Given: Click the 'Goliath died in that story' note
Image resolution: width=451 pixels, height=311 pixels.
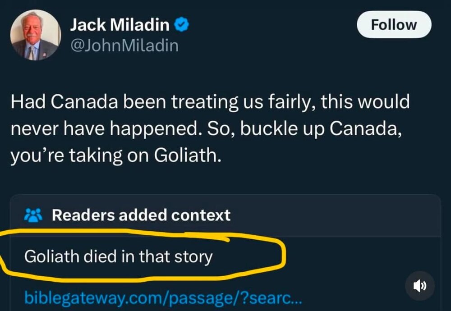Looking at the screenshot, I should (118, 256).
